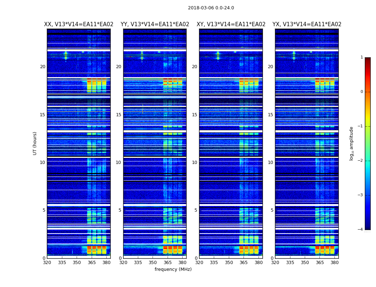Click the YX spectrogram plot area
Viewport: 376px width, 287px height.
point(307,143)
